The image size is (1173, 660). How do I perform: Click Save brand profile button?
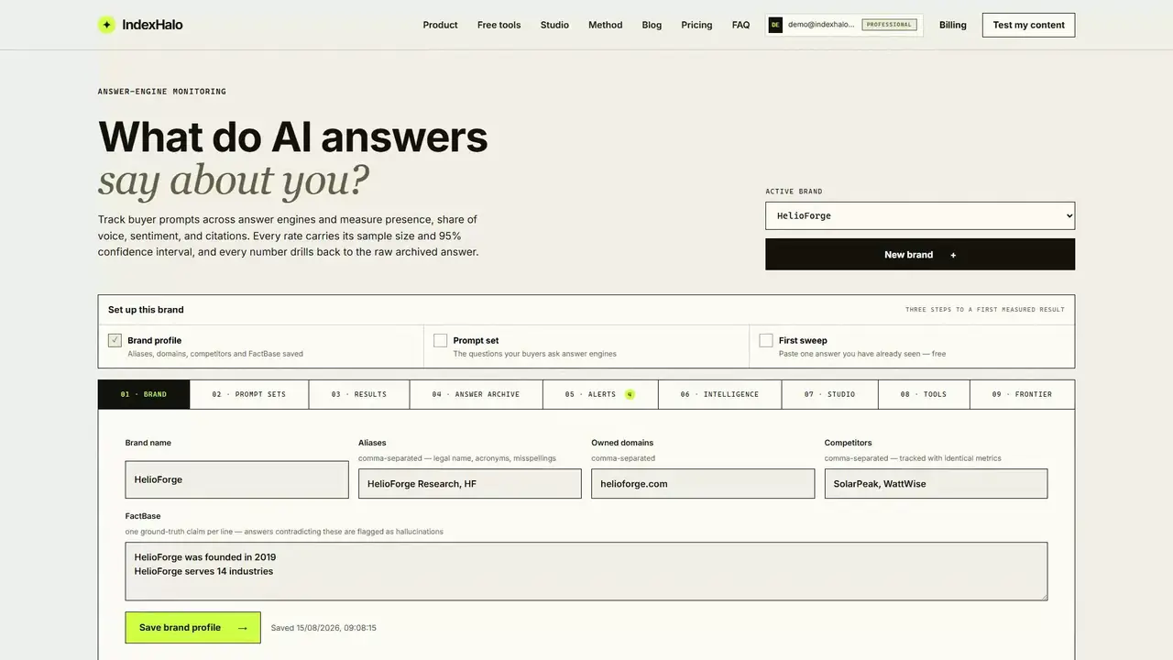[192, 627]
